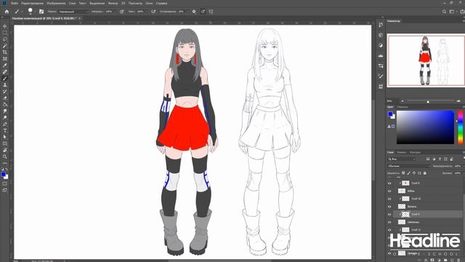This screenshot has height=262, width=465.
Task: Open the tool preset picker arrow
Action: (22, 12)
